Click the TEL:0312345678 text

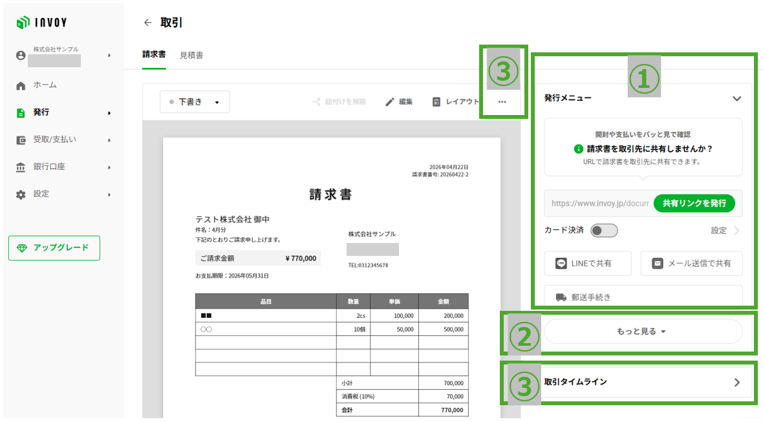coord(368,266)
